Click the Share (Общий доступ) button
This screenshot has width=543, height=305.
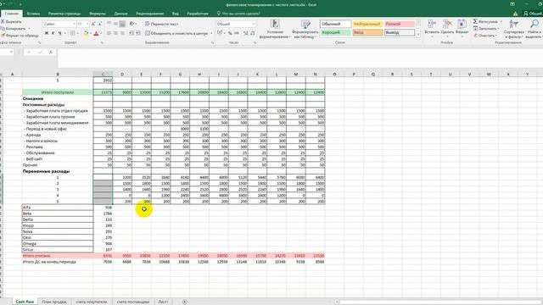(x=533, y=14)
